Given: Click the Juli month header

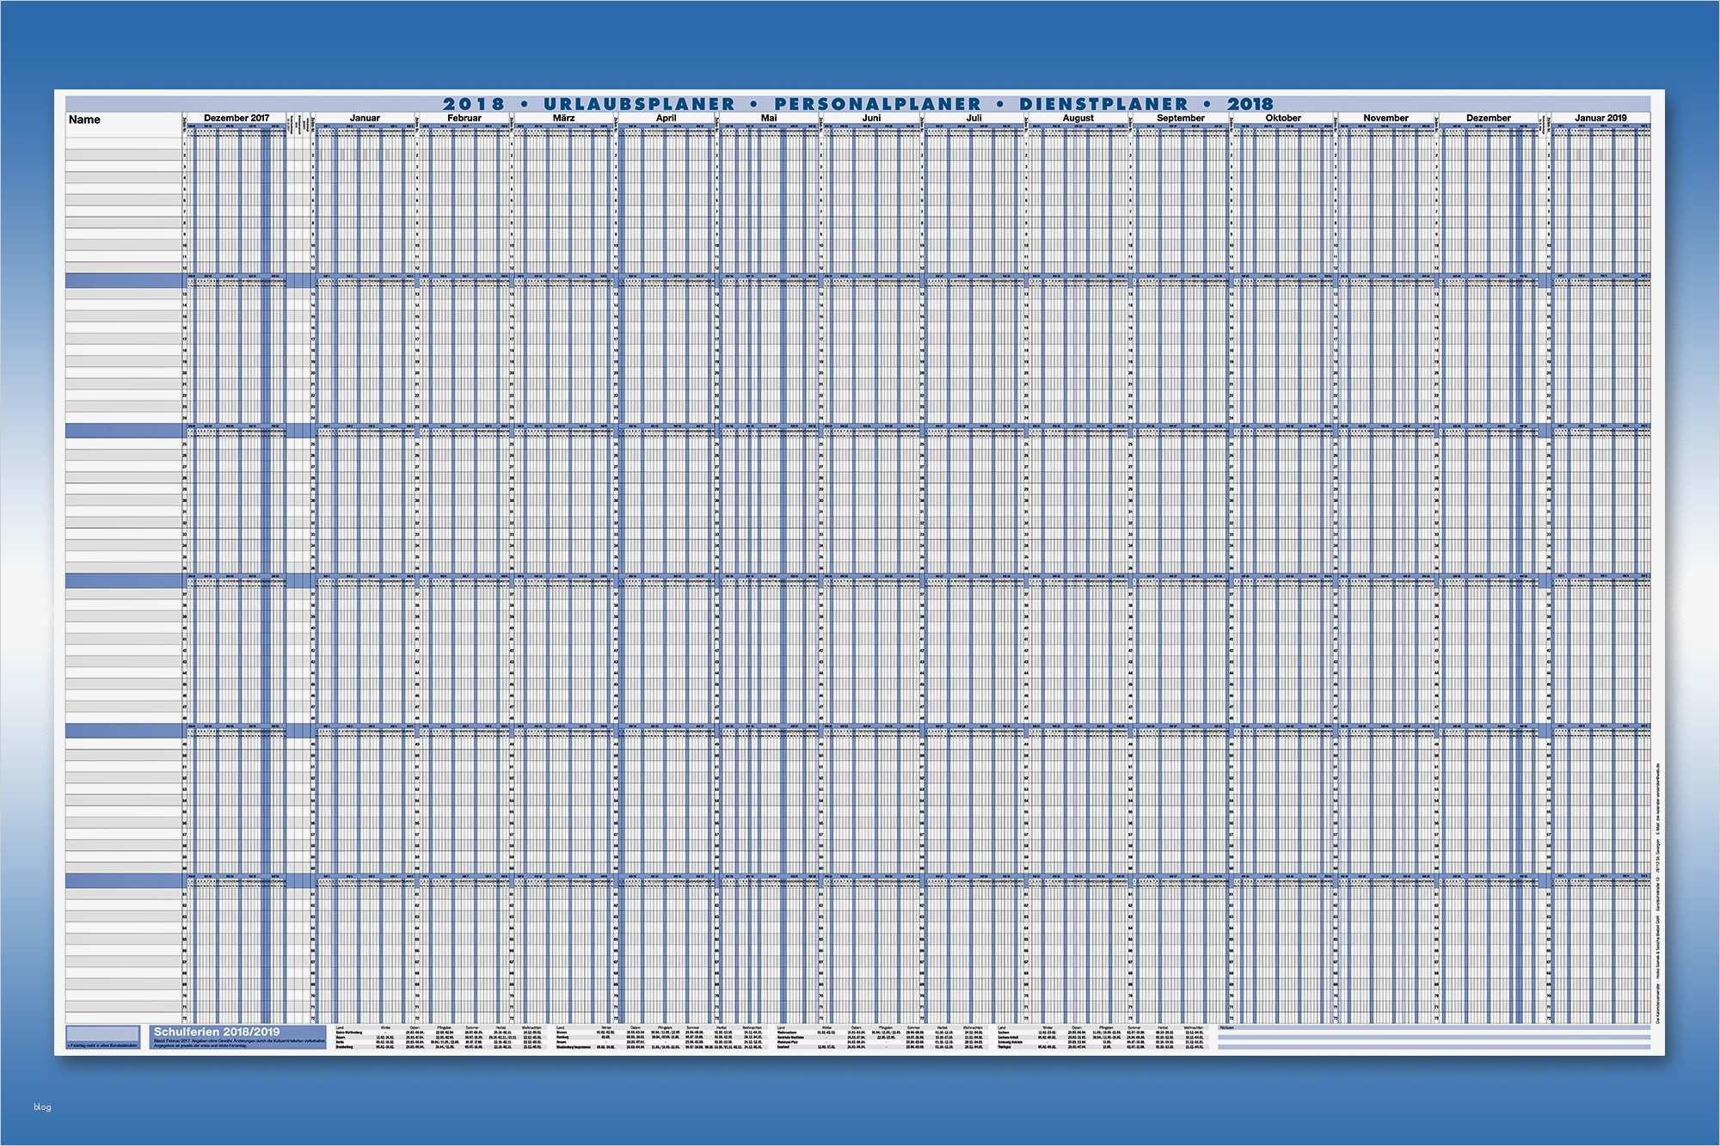Looking at the screenshot, I should coord(974,118).
